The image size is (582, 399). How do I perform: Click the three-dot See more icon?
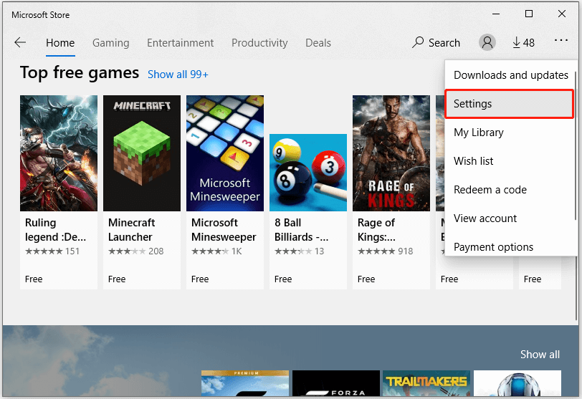point(560,43)
